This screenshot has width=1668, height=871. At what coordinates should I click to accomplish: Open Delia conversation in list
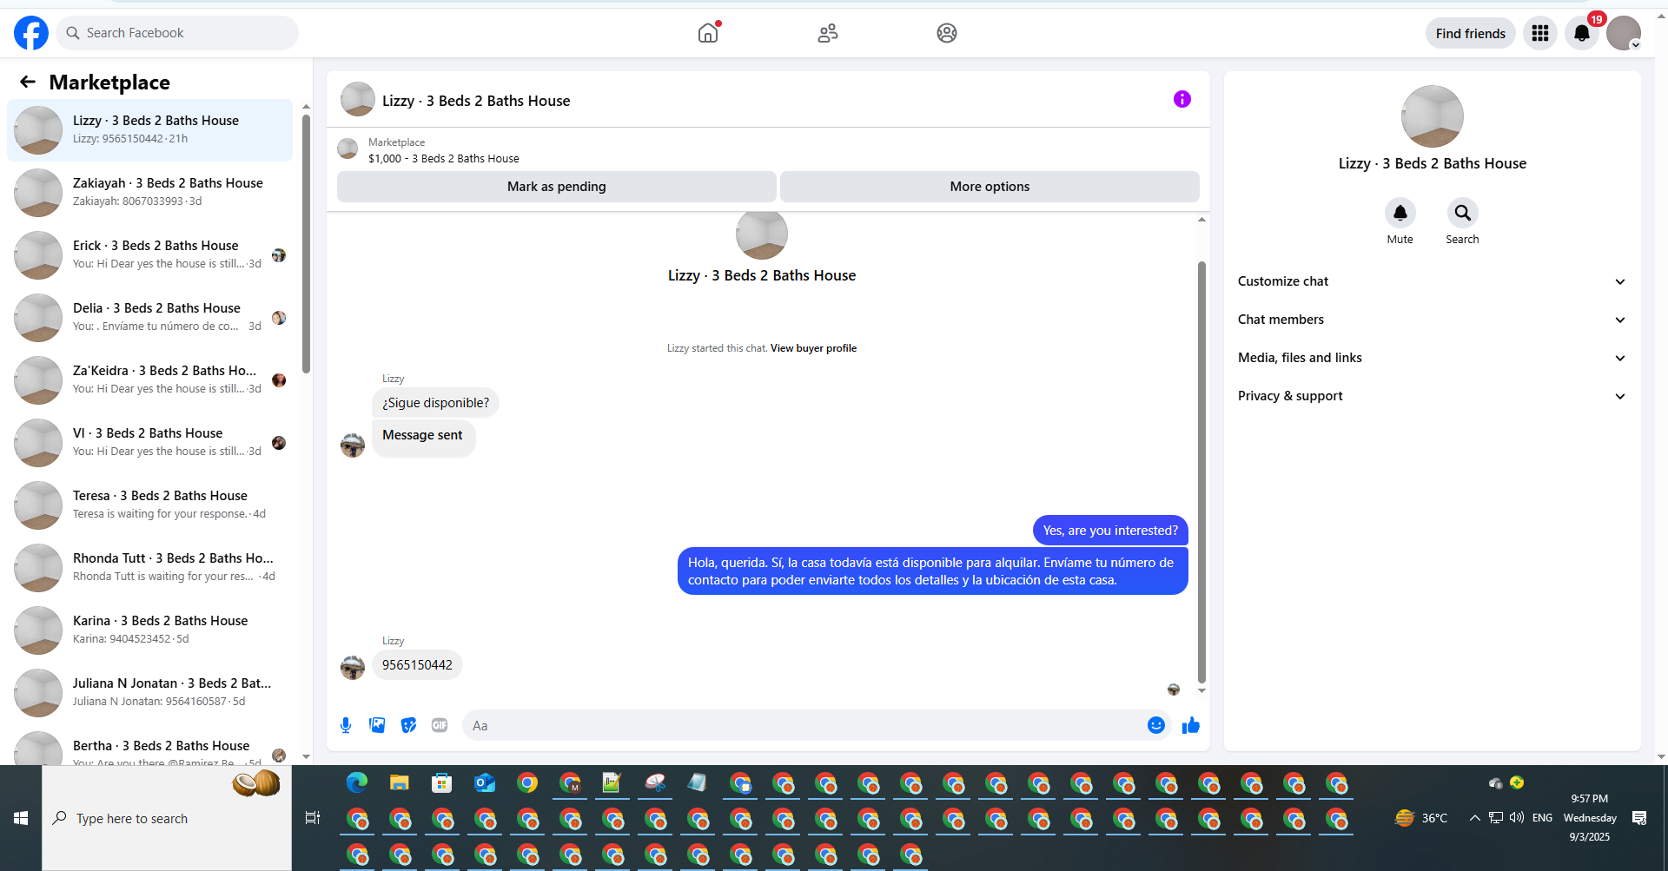pyautogui.click(x=149, y=318)
